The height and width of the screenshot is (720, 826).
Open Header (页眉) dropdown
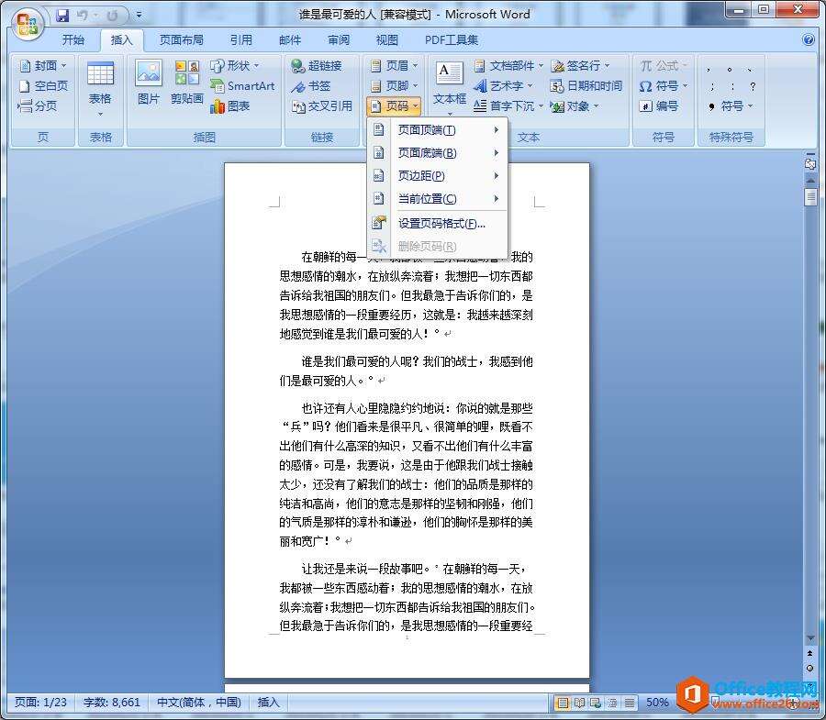pyautogui.click(x=395, y=66)
